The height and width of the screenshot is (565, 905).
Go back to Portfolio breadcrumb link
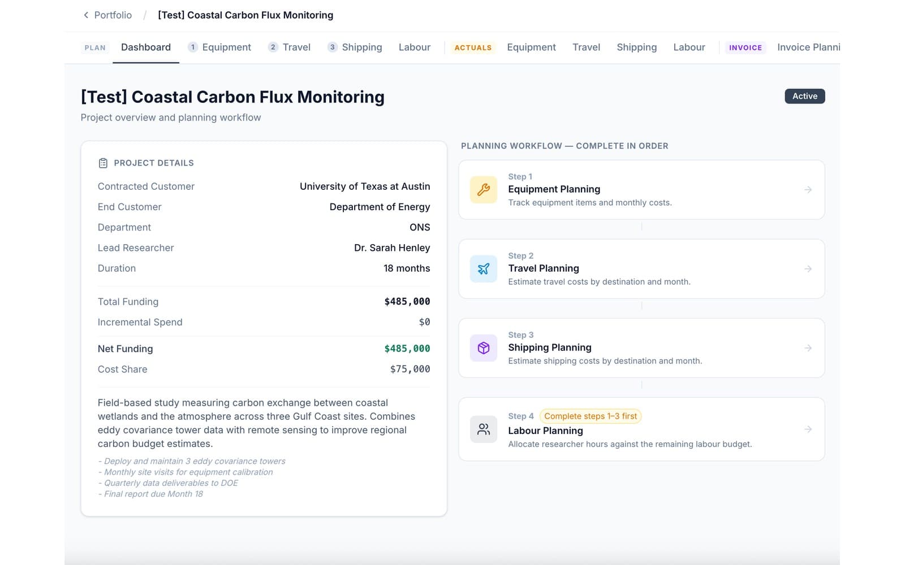tap(113, 15)
